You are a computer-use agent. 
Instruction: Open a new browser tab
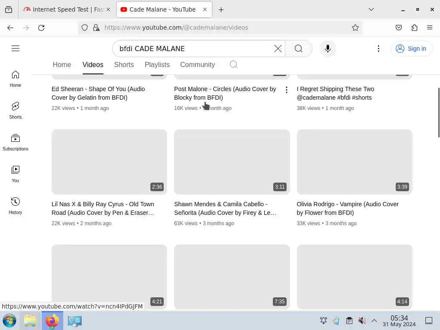(221, 10)
